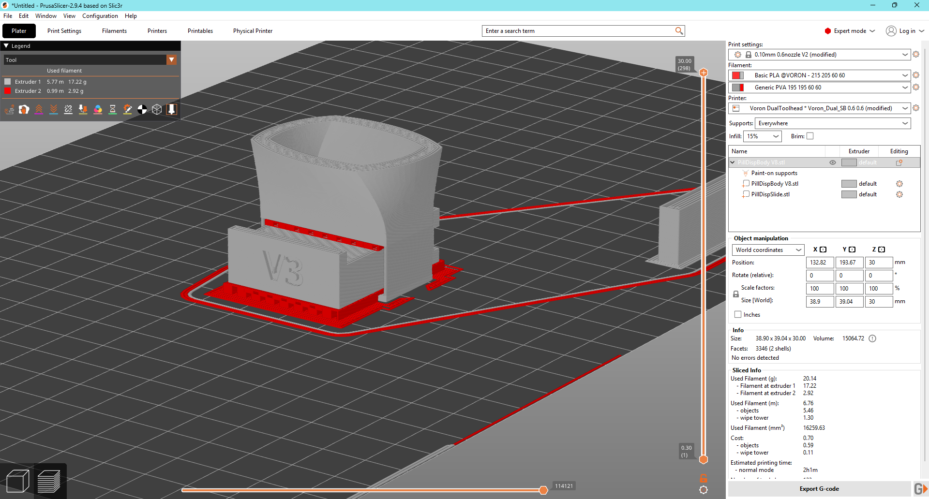Enable the Brim checkbox
929x499 pixels.
(810, 136)
